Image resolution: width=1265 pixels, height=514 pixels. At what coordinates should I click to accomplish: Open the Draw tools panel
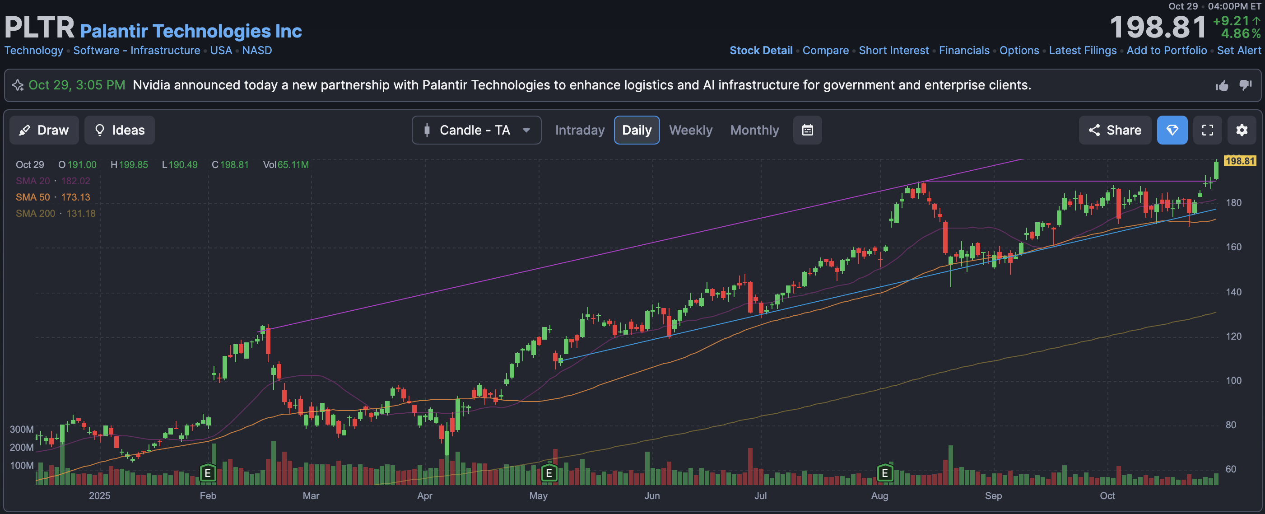pyautogui.click(x=44, y=130)
